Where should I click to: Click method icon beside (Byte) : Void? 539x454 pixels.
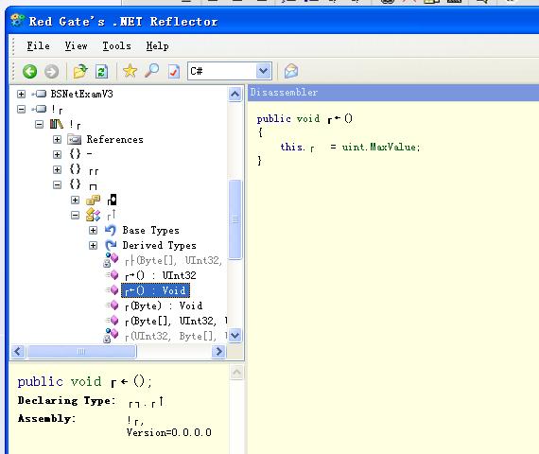113,306
